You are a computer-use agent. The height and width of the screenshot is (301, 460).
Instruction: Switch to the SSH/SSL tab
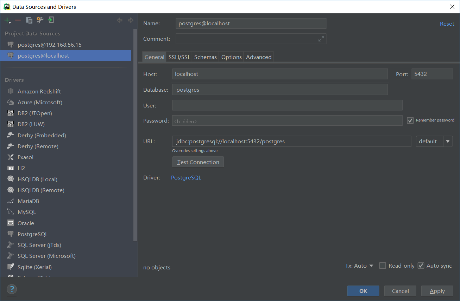pos(179,57)
